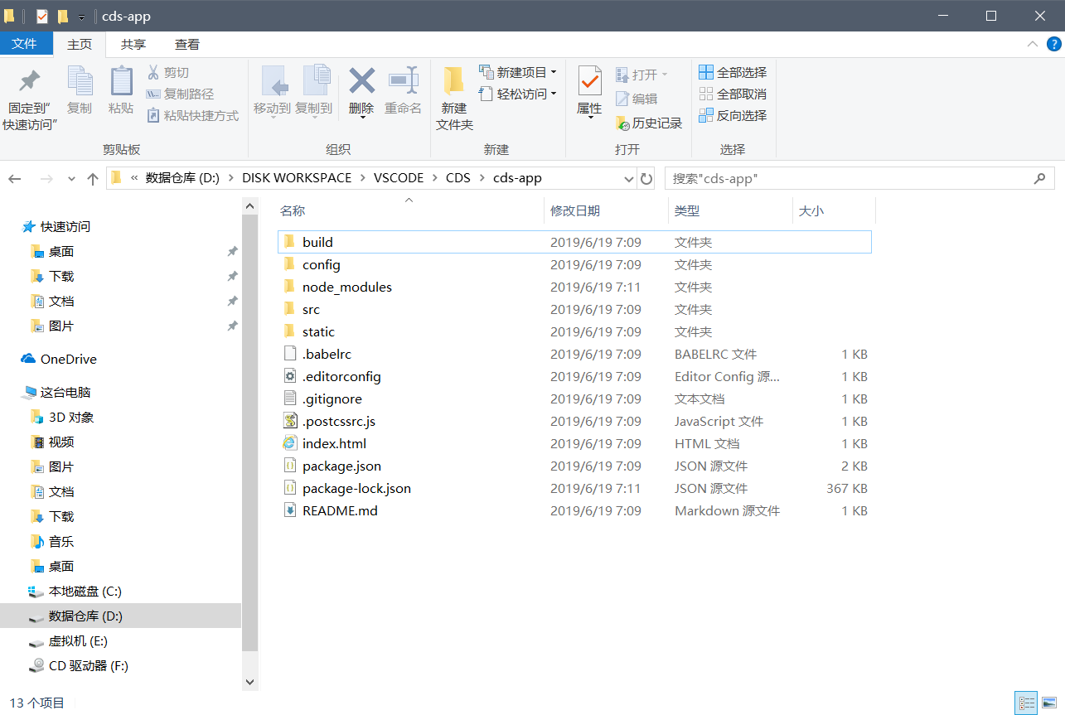1065x715 pixels.
Task: Click 全部选择 (Select all)
Action: [x=733, y=72]
